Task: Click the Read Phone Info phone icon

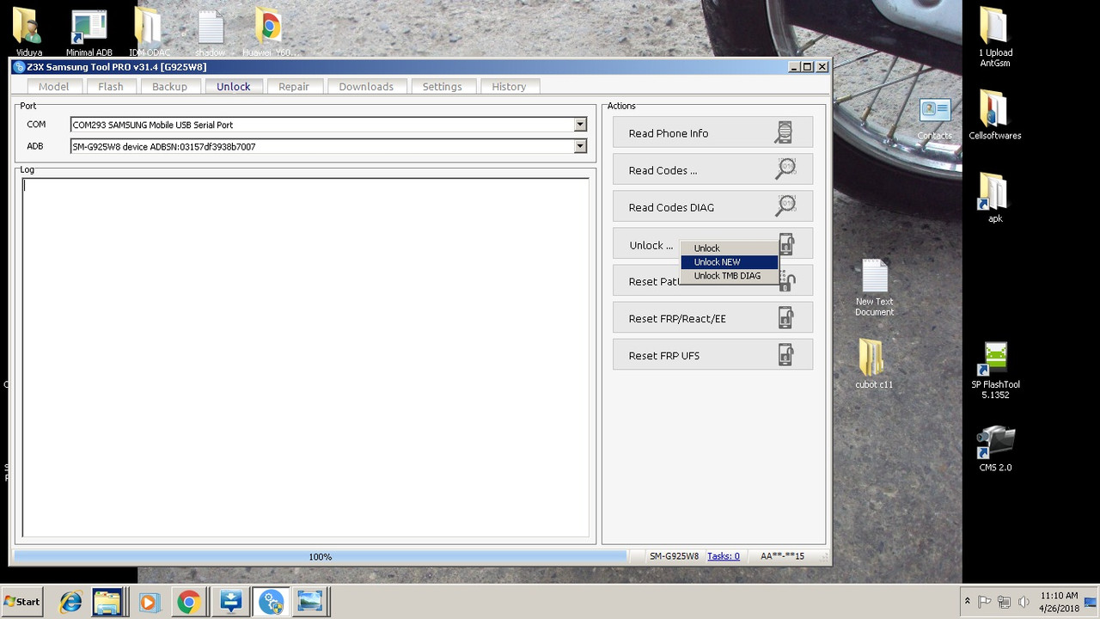Action: 783,133
